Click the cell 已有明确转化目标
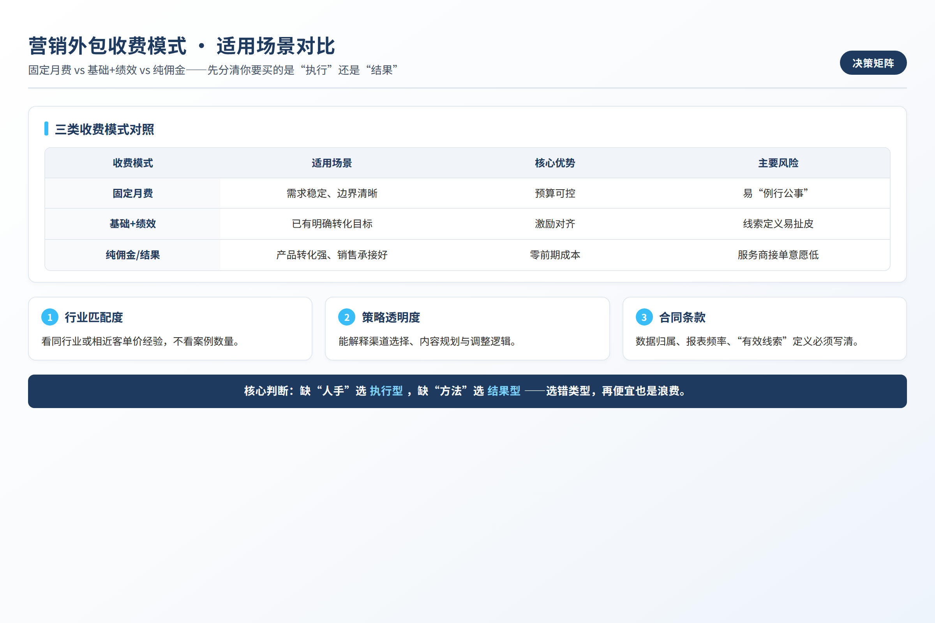The height and width of the screenshot is (623, 935). coord(332,224)
